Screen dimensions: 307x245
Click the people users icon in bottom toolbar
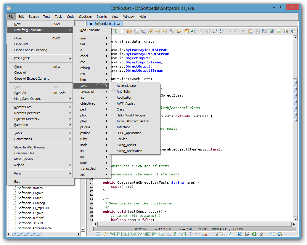click(x=205, y=234)
